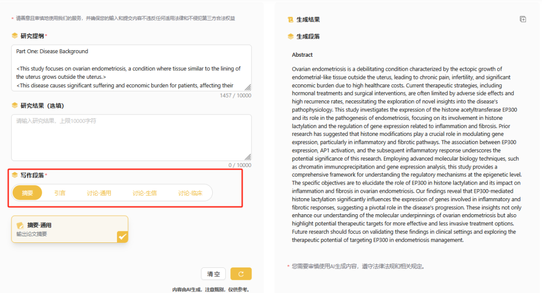Switch to the 讨论-通用 tab
The width and height of the screenshot is (542, 293).
[x=99, y=193]
